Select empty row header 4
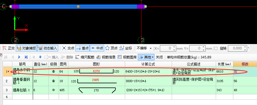257x105 pixels. tap(8, 97)
